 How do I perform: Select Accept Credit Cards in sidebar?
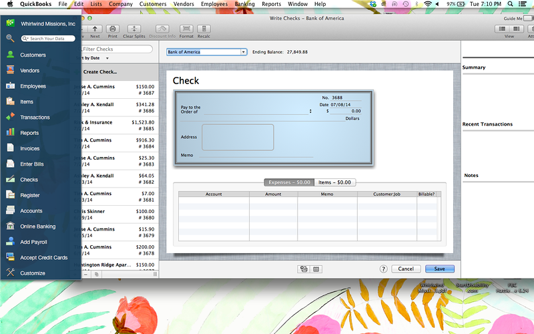tap(43, 257)
